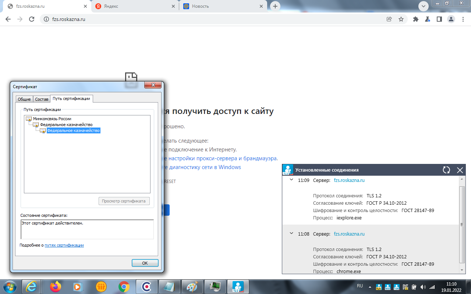Close the Яндекс tab
Viewport: 471px width, 294px height.
coord(173,6)
